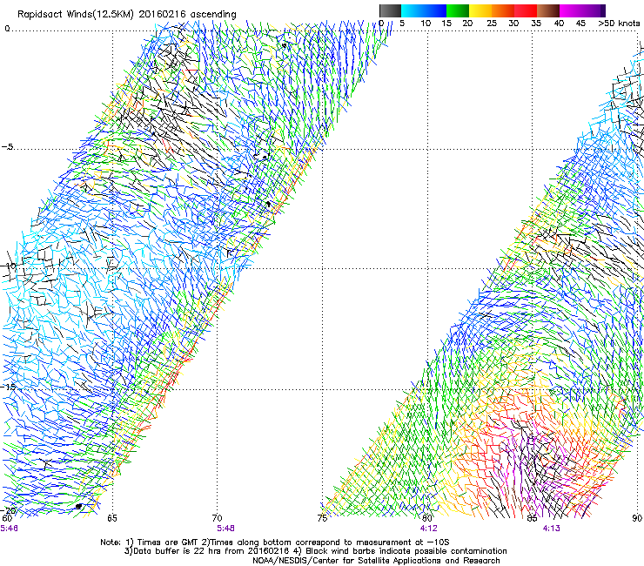Choose the orange 25-30 knots legend swatch
644x566 pixels.
(503, 10)
